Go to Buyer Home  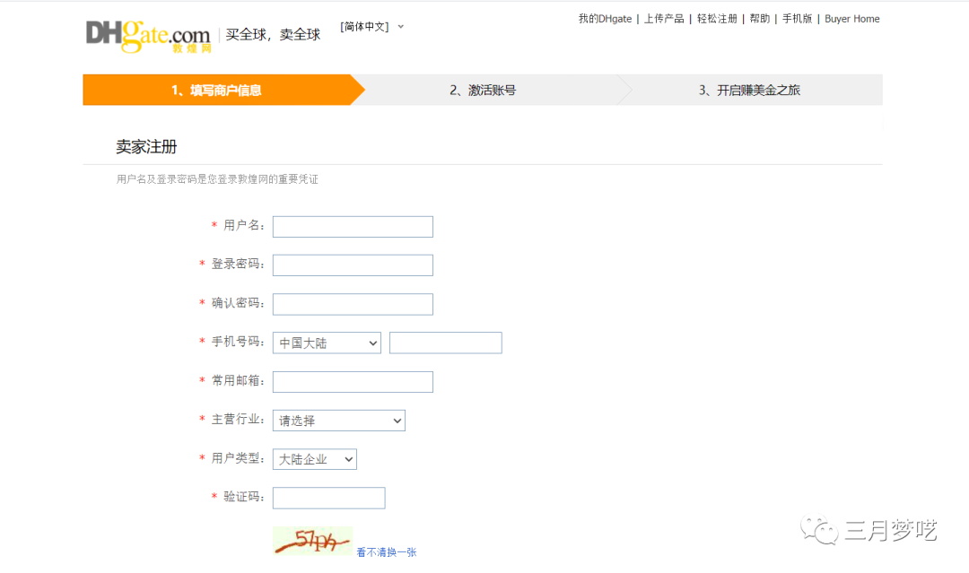[x=851, y=19]
